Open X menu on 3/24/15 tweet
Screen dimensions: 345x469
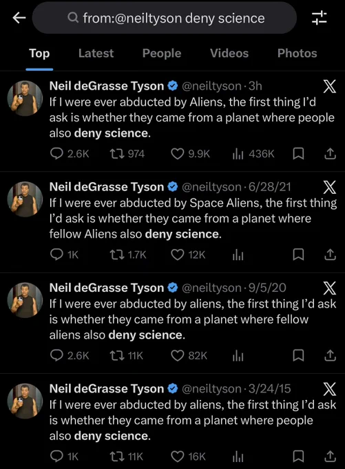click(x=330, y=389)
